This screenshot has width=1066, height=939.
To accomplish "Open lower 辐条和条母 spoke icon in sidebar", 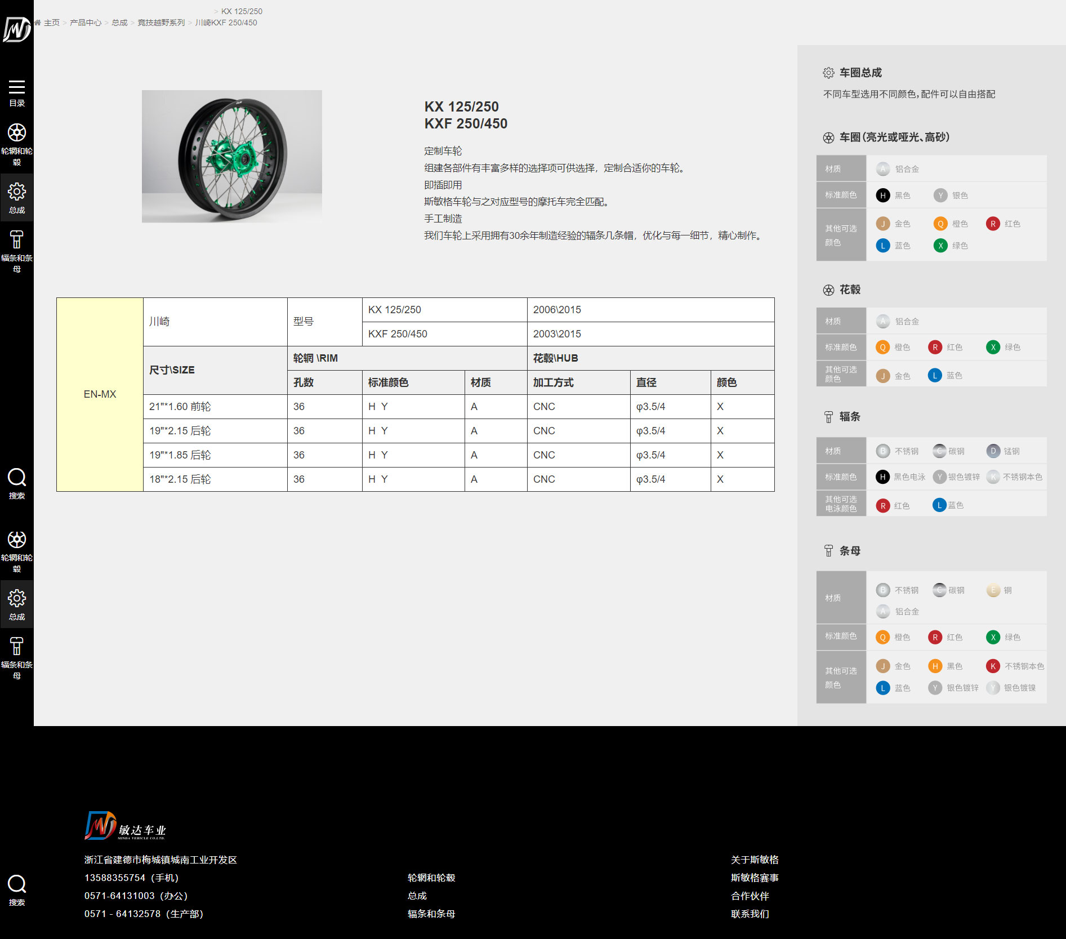I will [17, 646].
